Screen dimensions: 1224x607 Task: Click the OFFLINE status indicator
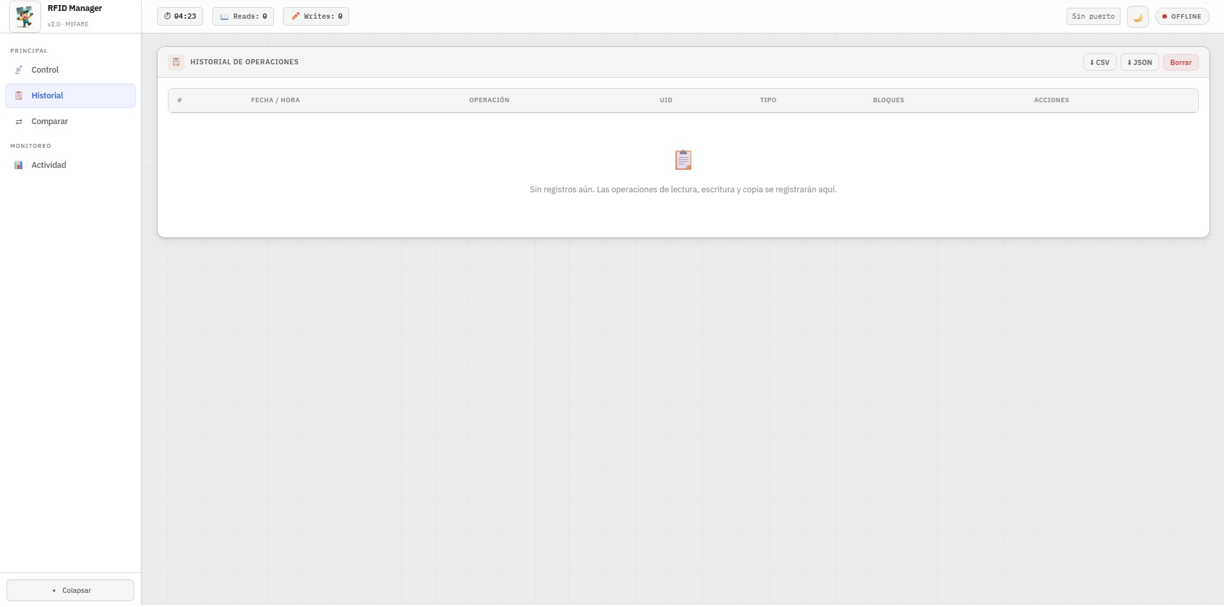[x=1182, y=16]
